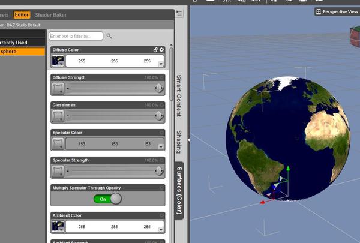The height and width of the screenshot is (243, 360).
Task: Open the Perspective View camera dropdown
Action: pyautogui.click(x=337, y=12)
